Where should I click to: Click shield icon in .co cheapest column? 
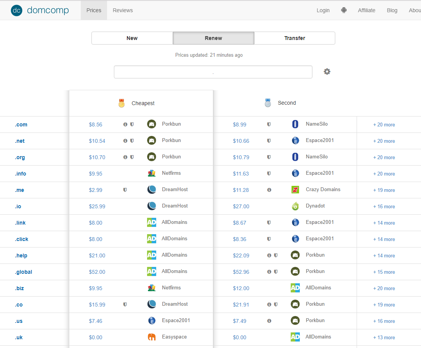(125, 304)
